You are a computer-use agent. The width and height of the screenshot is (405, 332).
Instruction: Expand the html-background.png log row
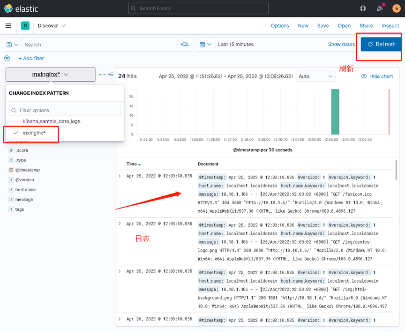[120, 271]
